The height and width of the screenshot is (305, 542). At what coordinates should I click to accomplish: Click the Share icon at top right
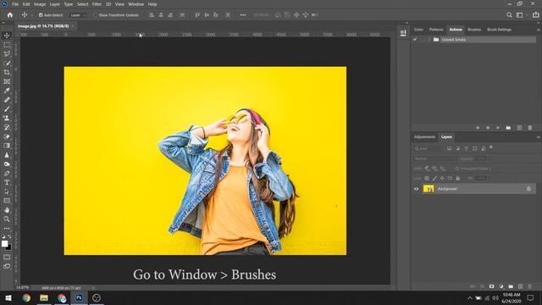[x=536, y=15]
